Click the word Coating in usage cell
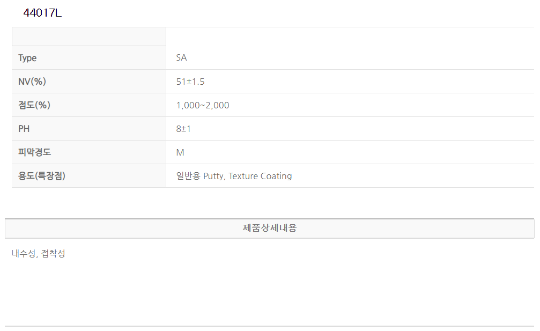The image size is (540, 331). (276, 176)
